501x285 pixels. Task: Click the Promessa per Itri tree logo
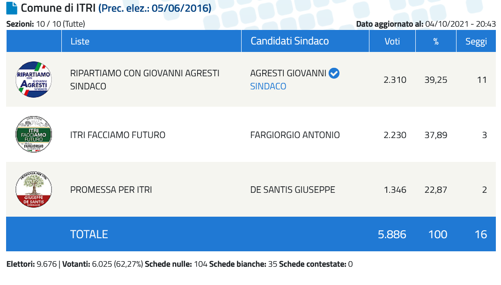pyautogui.click(x=34, y=189)
